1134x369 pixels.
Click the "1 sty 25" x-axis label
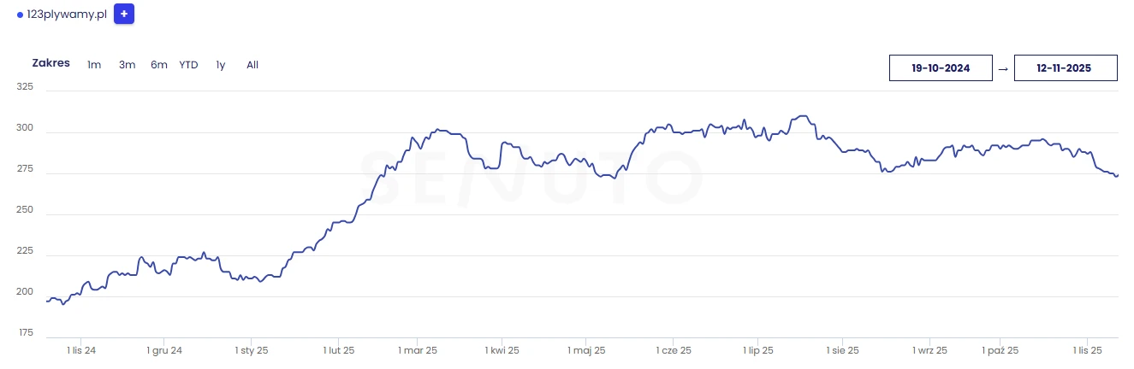(x=252, y=350)
